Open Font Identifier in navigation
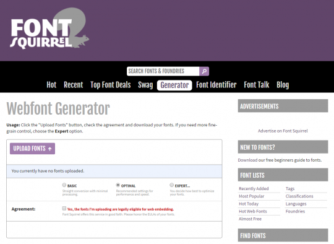The height and width of the screenshot is (244, 334). [216, 85]
